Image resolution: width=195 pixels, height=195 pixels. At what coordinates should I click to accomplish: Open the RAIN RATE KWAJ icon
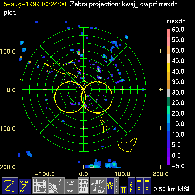click(x=84, y=186)
